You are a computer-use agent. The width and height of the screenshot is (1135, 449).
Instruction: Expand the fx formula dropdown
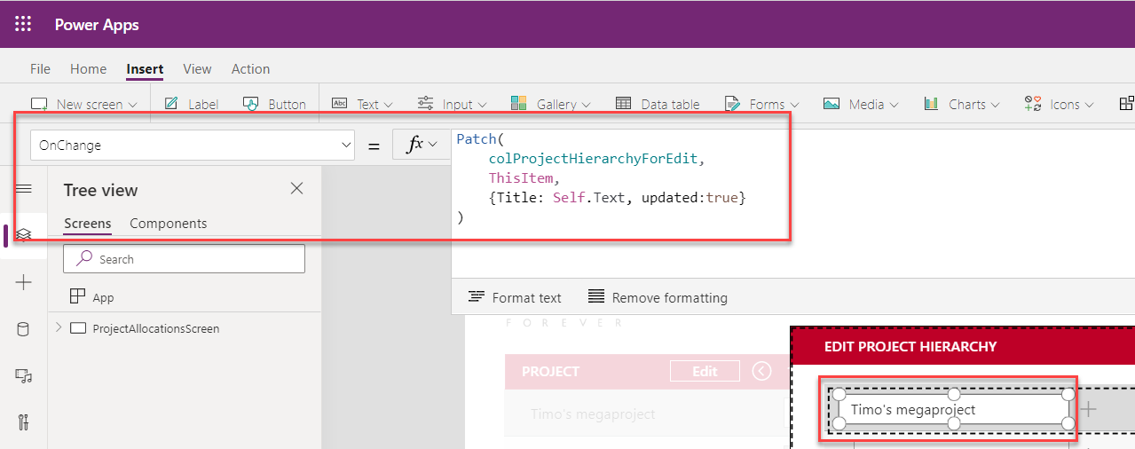422,146
